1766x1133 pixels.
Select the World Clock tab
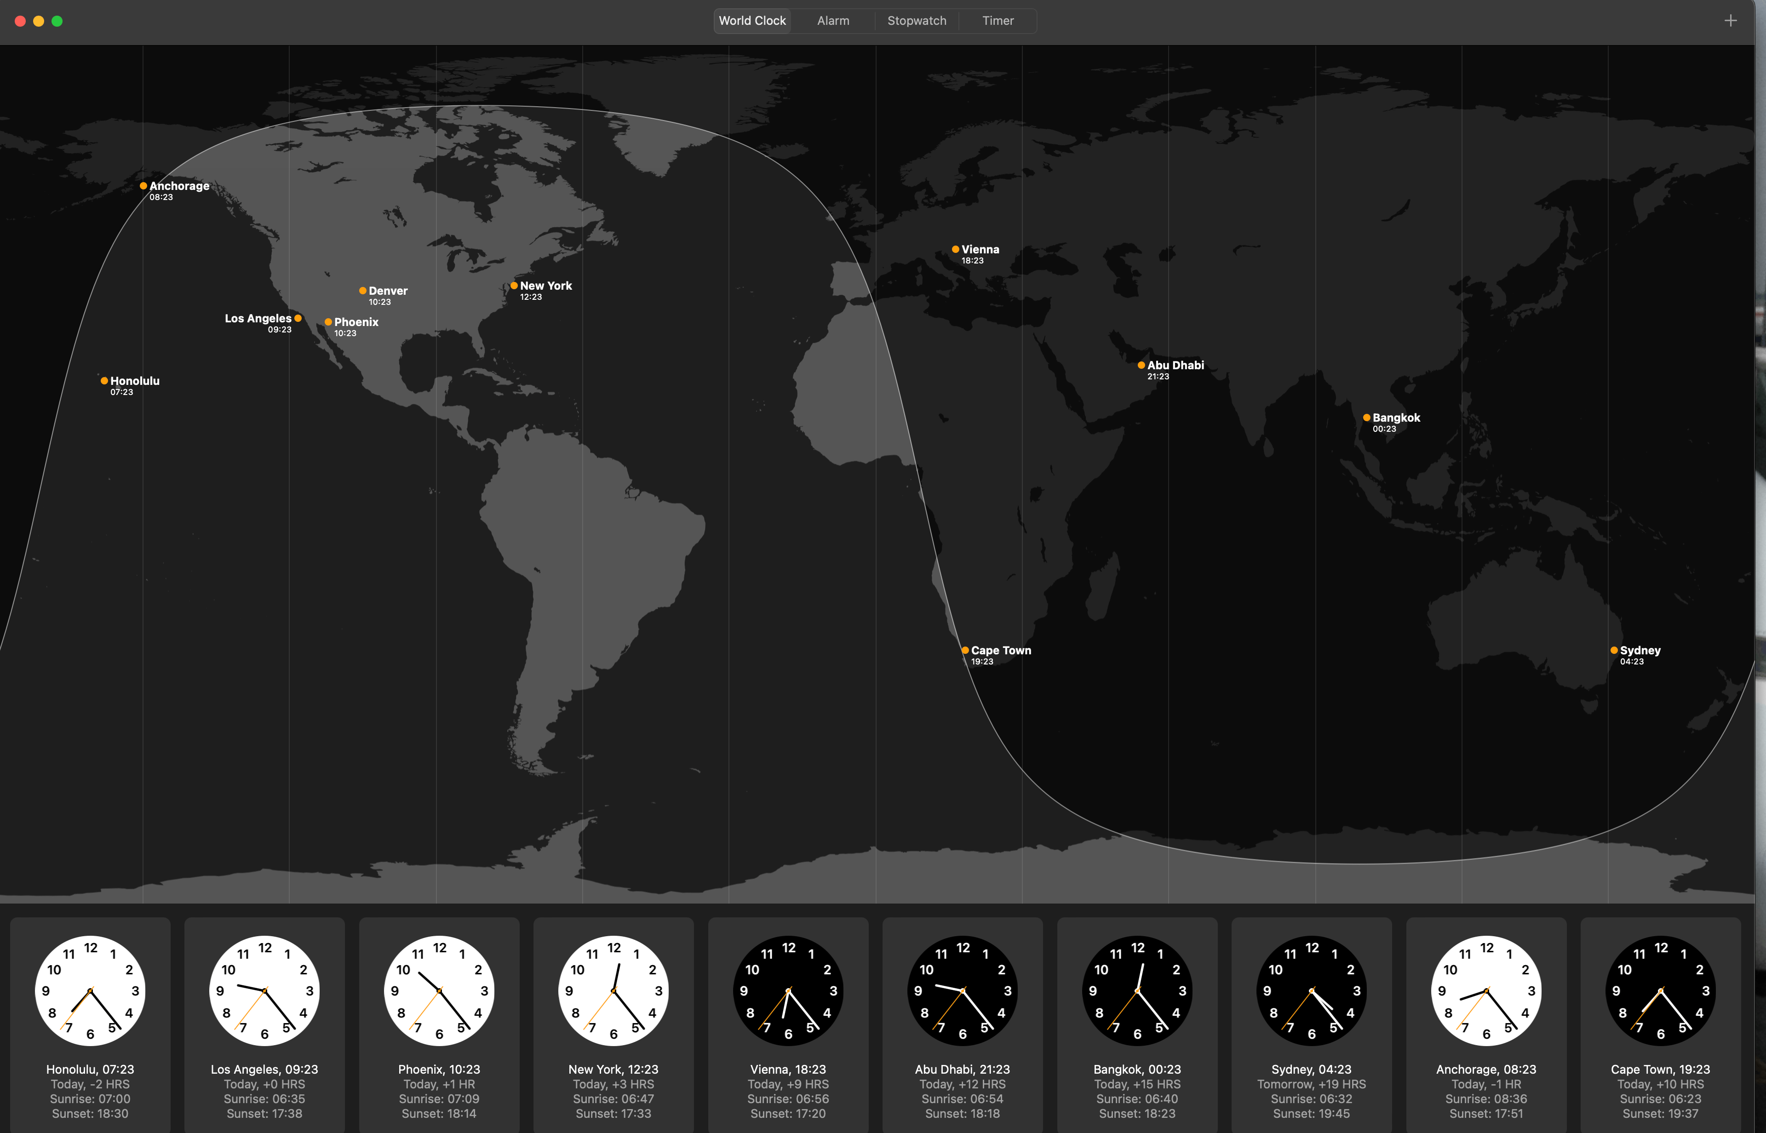coord(752,21)
